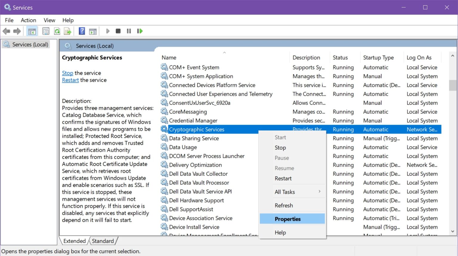
Task: Toggle the console tree visibility
Action: pos(32,31)
